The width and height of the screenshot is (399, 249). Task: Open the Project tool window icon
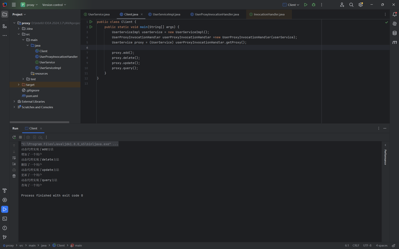[5, 14]
